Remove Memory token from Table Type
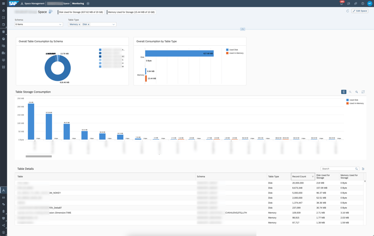 80,24
